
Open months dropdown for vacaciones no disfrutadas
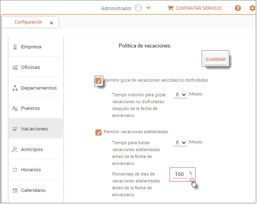(180, 95)
